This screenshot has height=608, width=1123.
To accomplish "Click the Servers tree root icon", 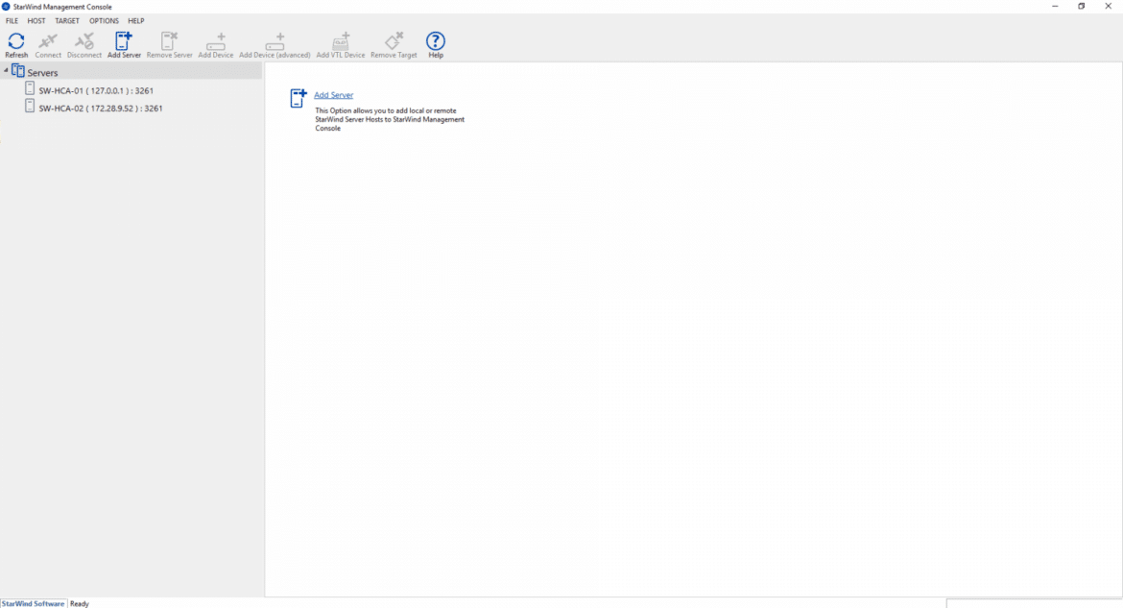I will [x=18, y=71].
